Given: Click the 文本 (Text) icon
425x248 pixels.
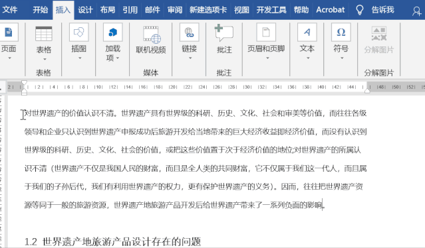Looking at the screenshot, I should pos(307,32).
